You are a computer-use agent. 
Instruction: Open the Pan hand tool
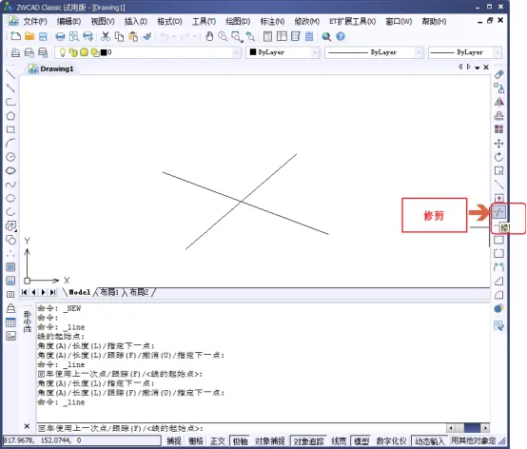(x=209, y=36)
